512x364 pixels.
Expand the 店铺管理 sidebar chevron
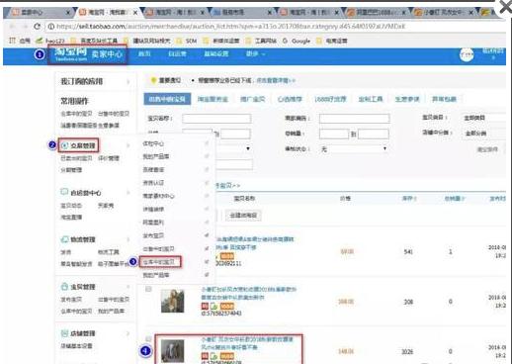click(x=128, y=333)
